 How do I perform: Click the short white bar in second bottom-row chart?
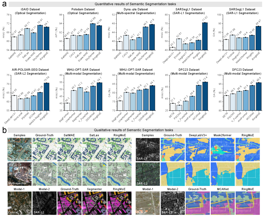(67, 107)
